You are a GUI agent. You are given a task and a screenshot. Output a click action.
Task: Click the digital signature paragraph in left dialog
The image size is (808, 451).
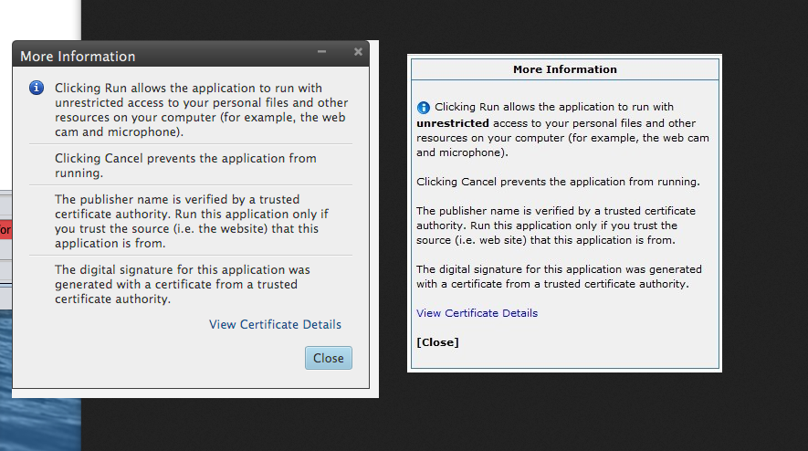coord(183,284)
